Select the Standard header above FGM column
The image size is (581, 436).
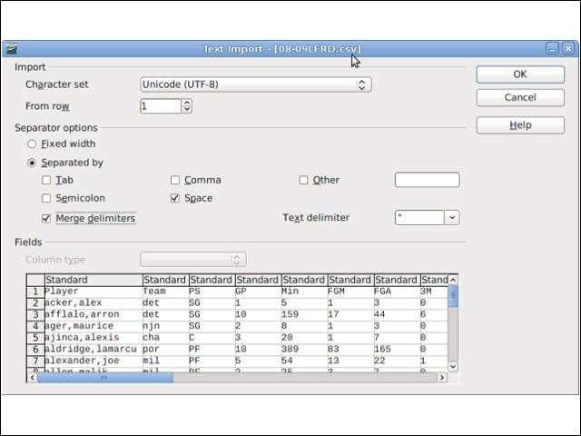[x=351, y=280]
